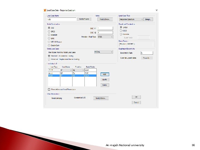
Task: Select the GMC modal combination option
Action: point(49,38)
